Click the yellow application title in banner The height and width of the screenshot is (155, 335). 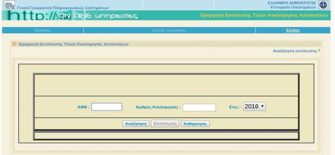coord(264,16)
